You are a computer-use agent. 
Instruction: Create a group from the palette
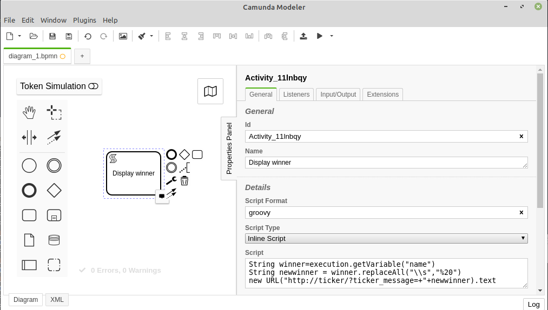[x=54, y=265]
